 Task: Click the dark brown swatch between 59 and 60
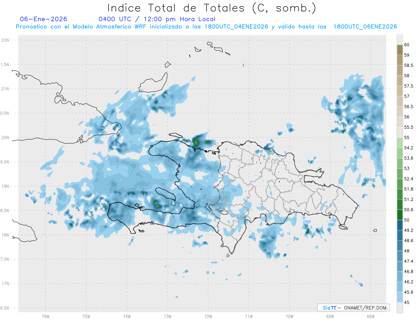pyautogui.click(x=400, y=50)
